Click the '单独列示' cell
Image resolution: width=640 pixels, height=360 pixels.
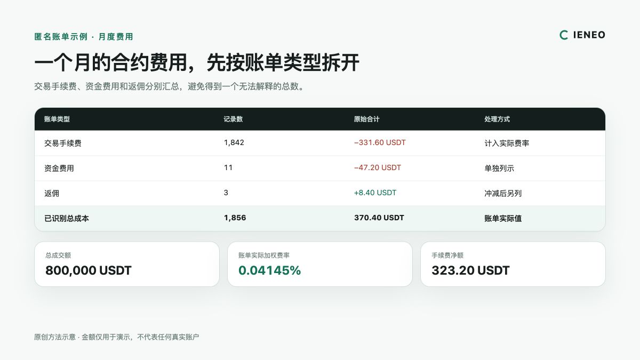coord(499,168)
